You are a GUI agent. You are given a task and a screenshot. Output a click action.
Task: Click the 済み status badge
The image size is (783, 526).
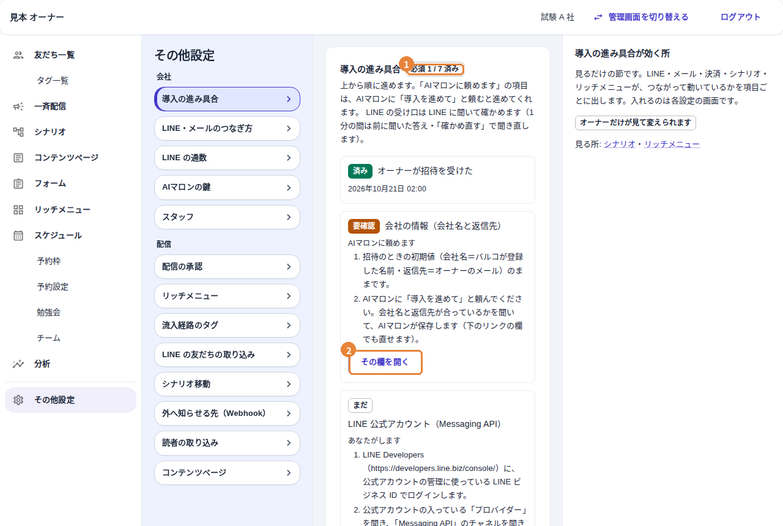(360, 171)
